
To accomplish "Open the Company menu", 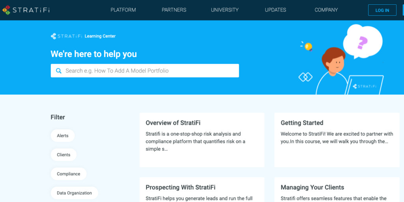I will 326,10.
